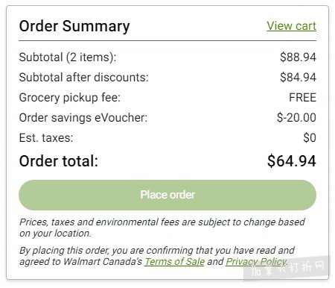Open the Privacy Policy link

point(256,261)
